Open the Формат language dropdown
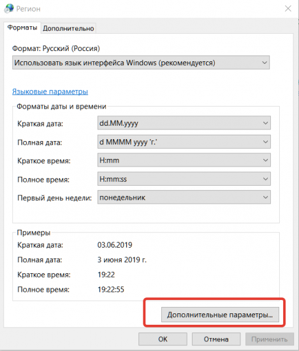The height and width of the screenshot is (351, 299). coord(141,63)
